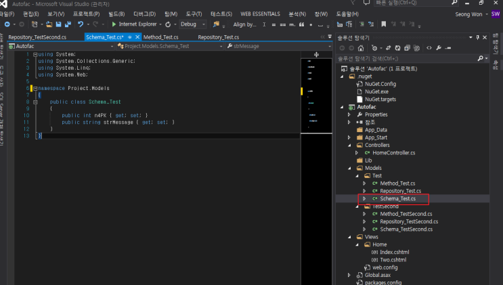This screenshot has height=285, width=503.
Task: Click the Global.asax file icon
Action: click(x=359, y=275)
